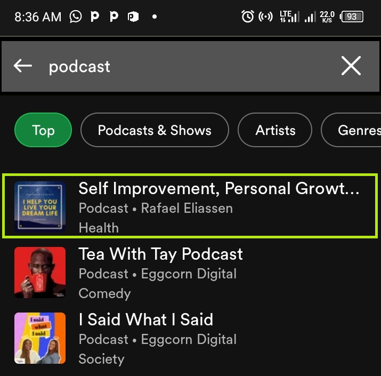Open the Self Improvement podcast cover thumbnail

click(40, 206)
